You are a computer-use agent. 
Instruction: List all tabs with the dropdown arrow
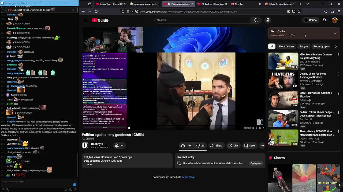(x=307, y=4)
